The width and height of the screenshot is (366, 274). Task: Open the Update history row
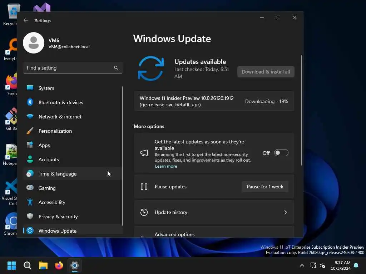click(x=214, y=212)
